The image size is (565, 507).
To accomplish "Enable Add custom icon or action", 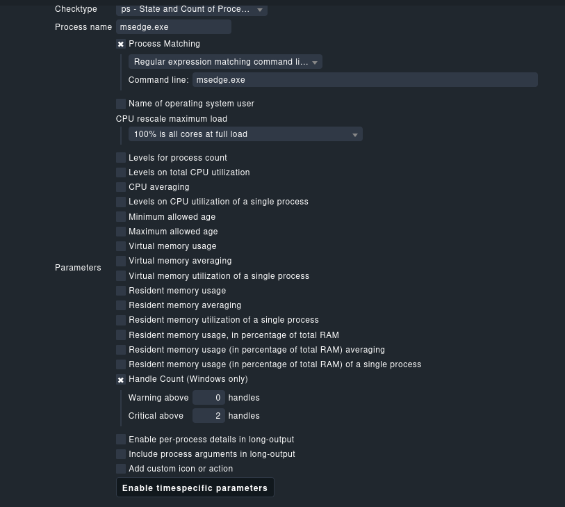I will point(121,469).
